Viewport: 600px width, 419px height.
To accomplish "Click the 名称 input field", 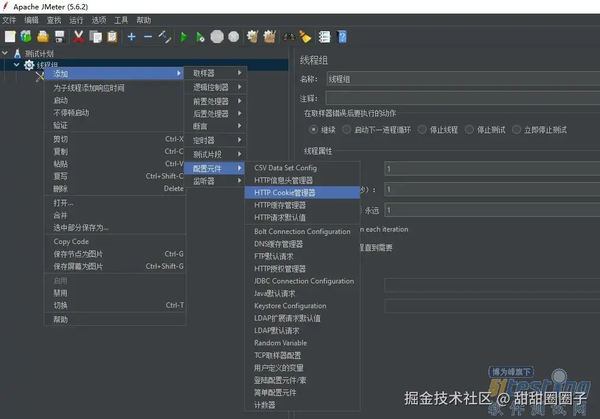I will (x=463, y=79).
